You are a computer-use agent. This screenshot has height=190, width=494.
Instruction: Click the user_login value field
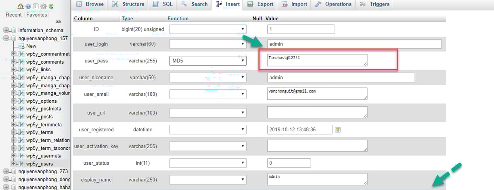click(354, 44)
